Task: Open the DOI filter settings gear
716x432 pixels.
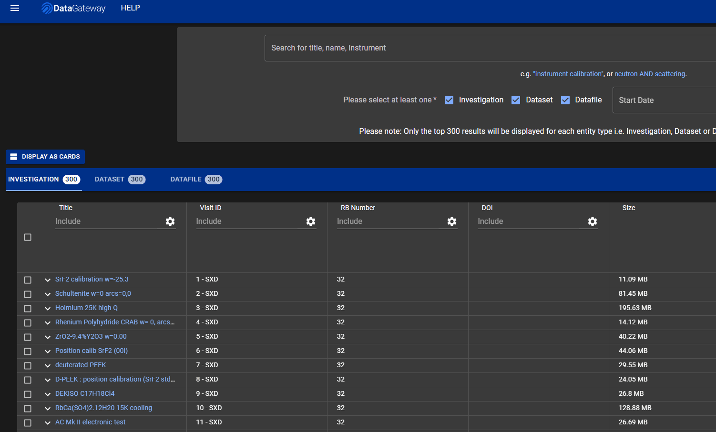Action: (x=592, y=221)
